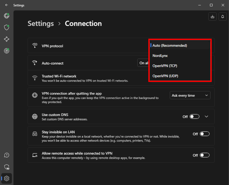The height and width of the screenshot is (185, 229).
Task: Open Threat Protection shield icon in sidebar
Action: [x=7, y=27]
